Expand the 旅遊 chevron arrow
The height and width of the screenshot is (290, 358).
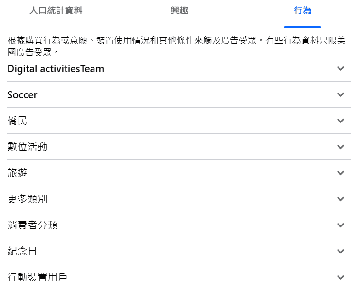(340, 173)
